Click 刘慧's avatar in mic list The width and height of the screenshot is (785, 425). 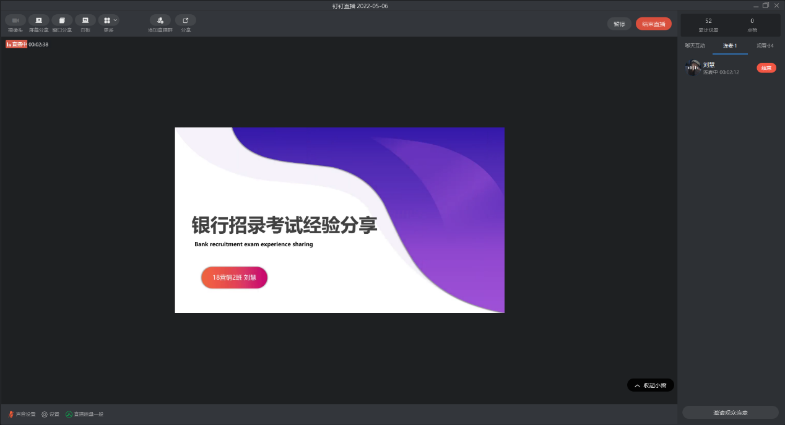click(693, 68)
